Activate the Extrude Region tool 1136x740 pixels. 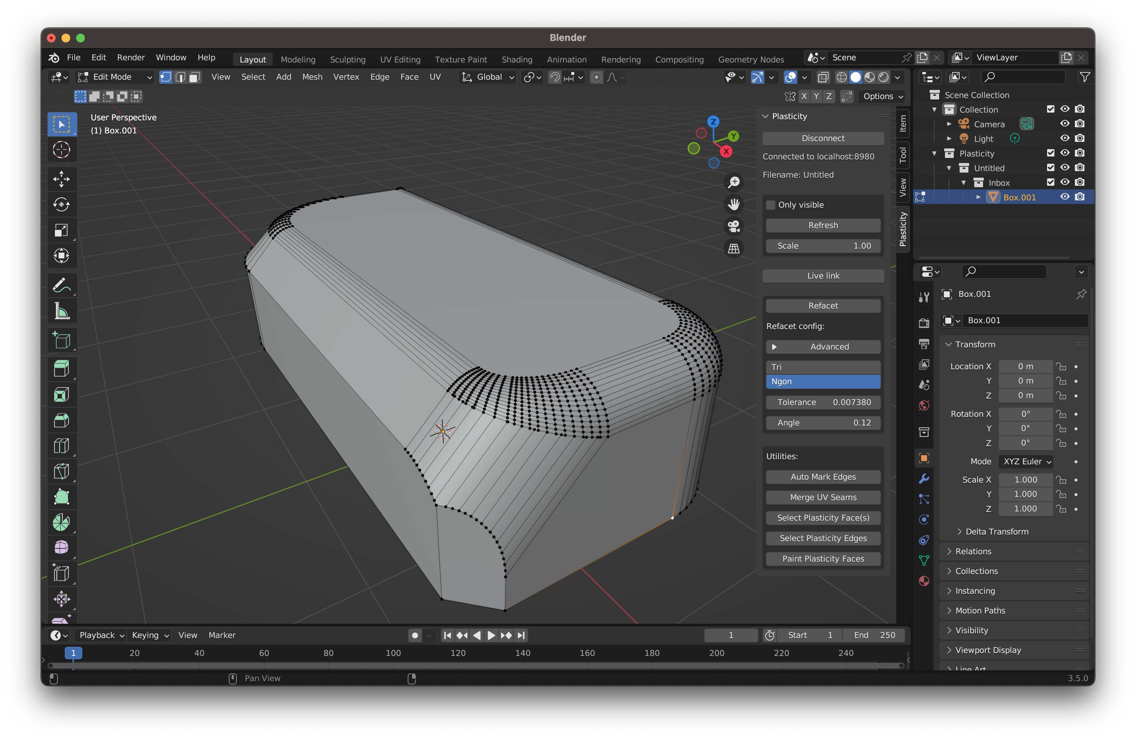tap(61, 369)
